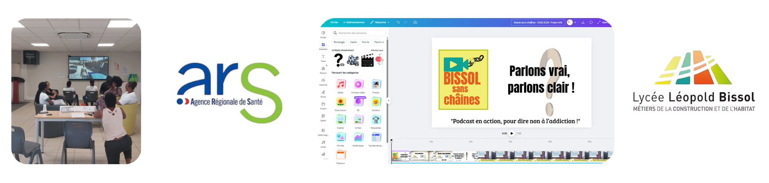Collapse the elements side panel arrow
This screenshot has height=183, width=769.
pyautogui.click(x=388, y=100)
